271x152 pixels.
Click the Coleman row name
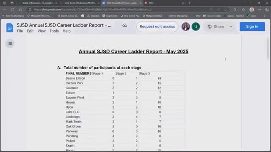pyautogui.click(x=72, y=88)
